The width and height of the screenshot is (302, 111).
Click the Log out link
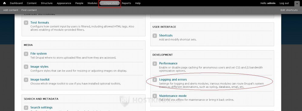coord(284,3)
